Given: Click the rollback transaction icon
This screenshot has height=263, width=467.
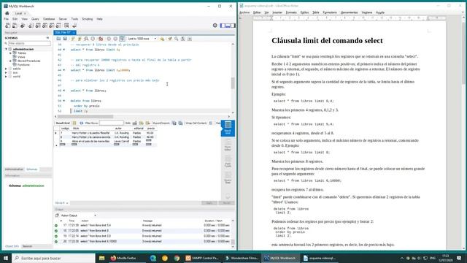Looking at the screenshot, I should 115,39.
